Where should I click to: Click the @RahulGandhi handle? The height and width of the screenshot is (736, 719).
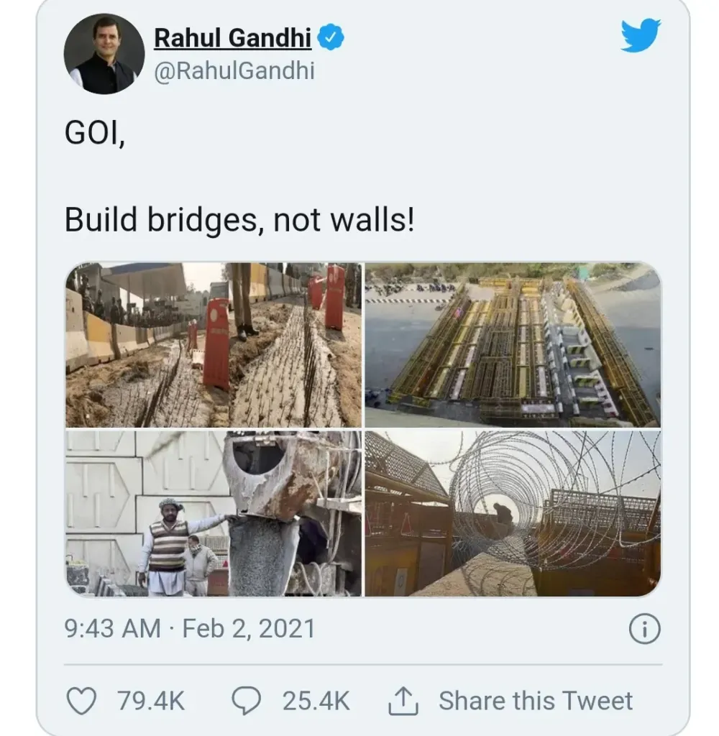[x=234, y=70]
